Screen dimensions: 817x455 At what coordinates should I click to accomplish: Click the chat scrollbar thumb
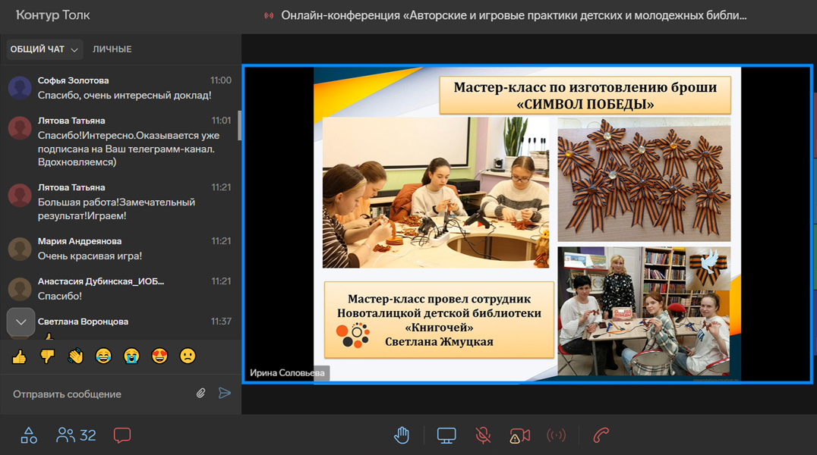[239, 125]
